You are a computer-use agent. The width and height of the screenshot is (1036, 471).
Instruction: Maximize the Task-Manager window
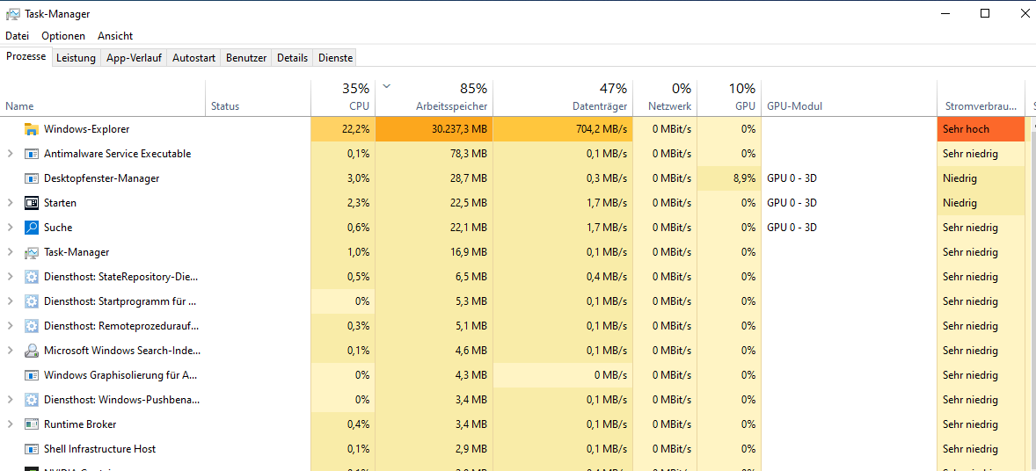click(x=985, y=13)
